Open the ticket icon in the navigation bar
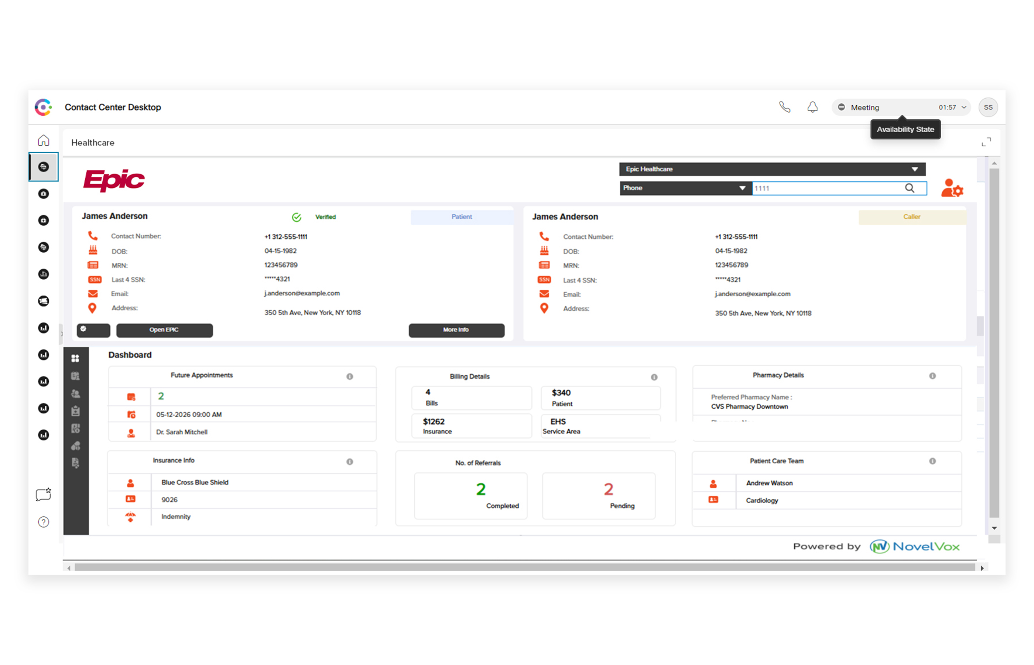This screenshot has width=1034, height=665. click(x=44, y=301)
